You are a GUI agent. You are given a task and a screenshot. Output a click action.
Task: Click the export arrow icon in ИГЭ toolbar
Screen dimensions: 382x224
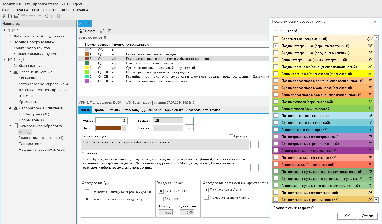(x=109, y=31)
